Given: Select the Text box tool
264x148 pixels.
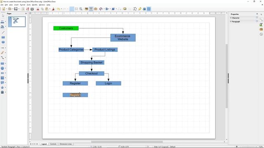Looking at the screenshot, I should (x=91, y=9).
